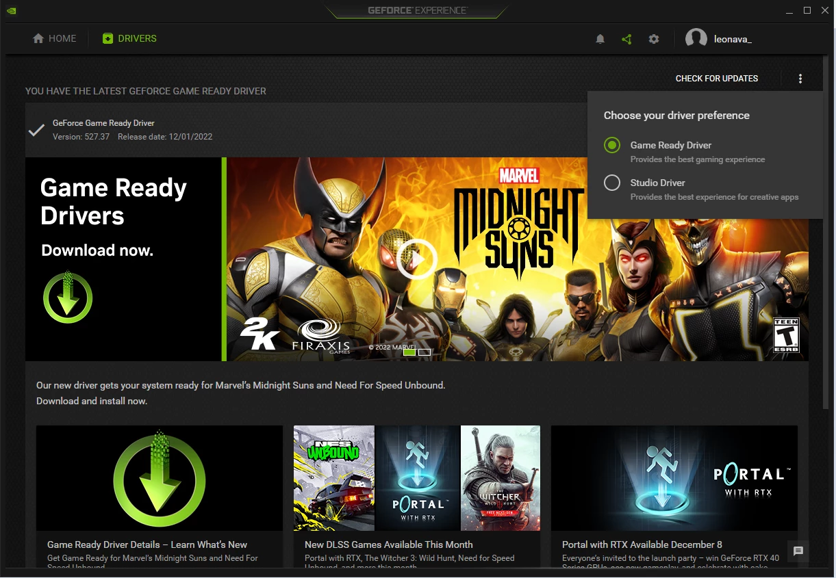The height and width of the screenshot is (578, 836).
Task: Select the Game Ready Driver option
Action: coord(612,145)
